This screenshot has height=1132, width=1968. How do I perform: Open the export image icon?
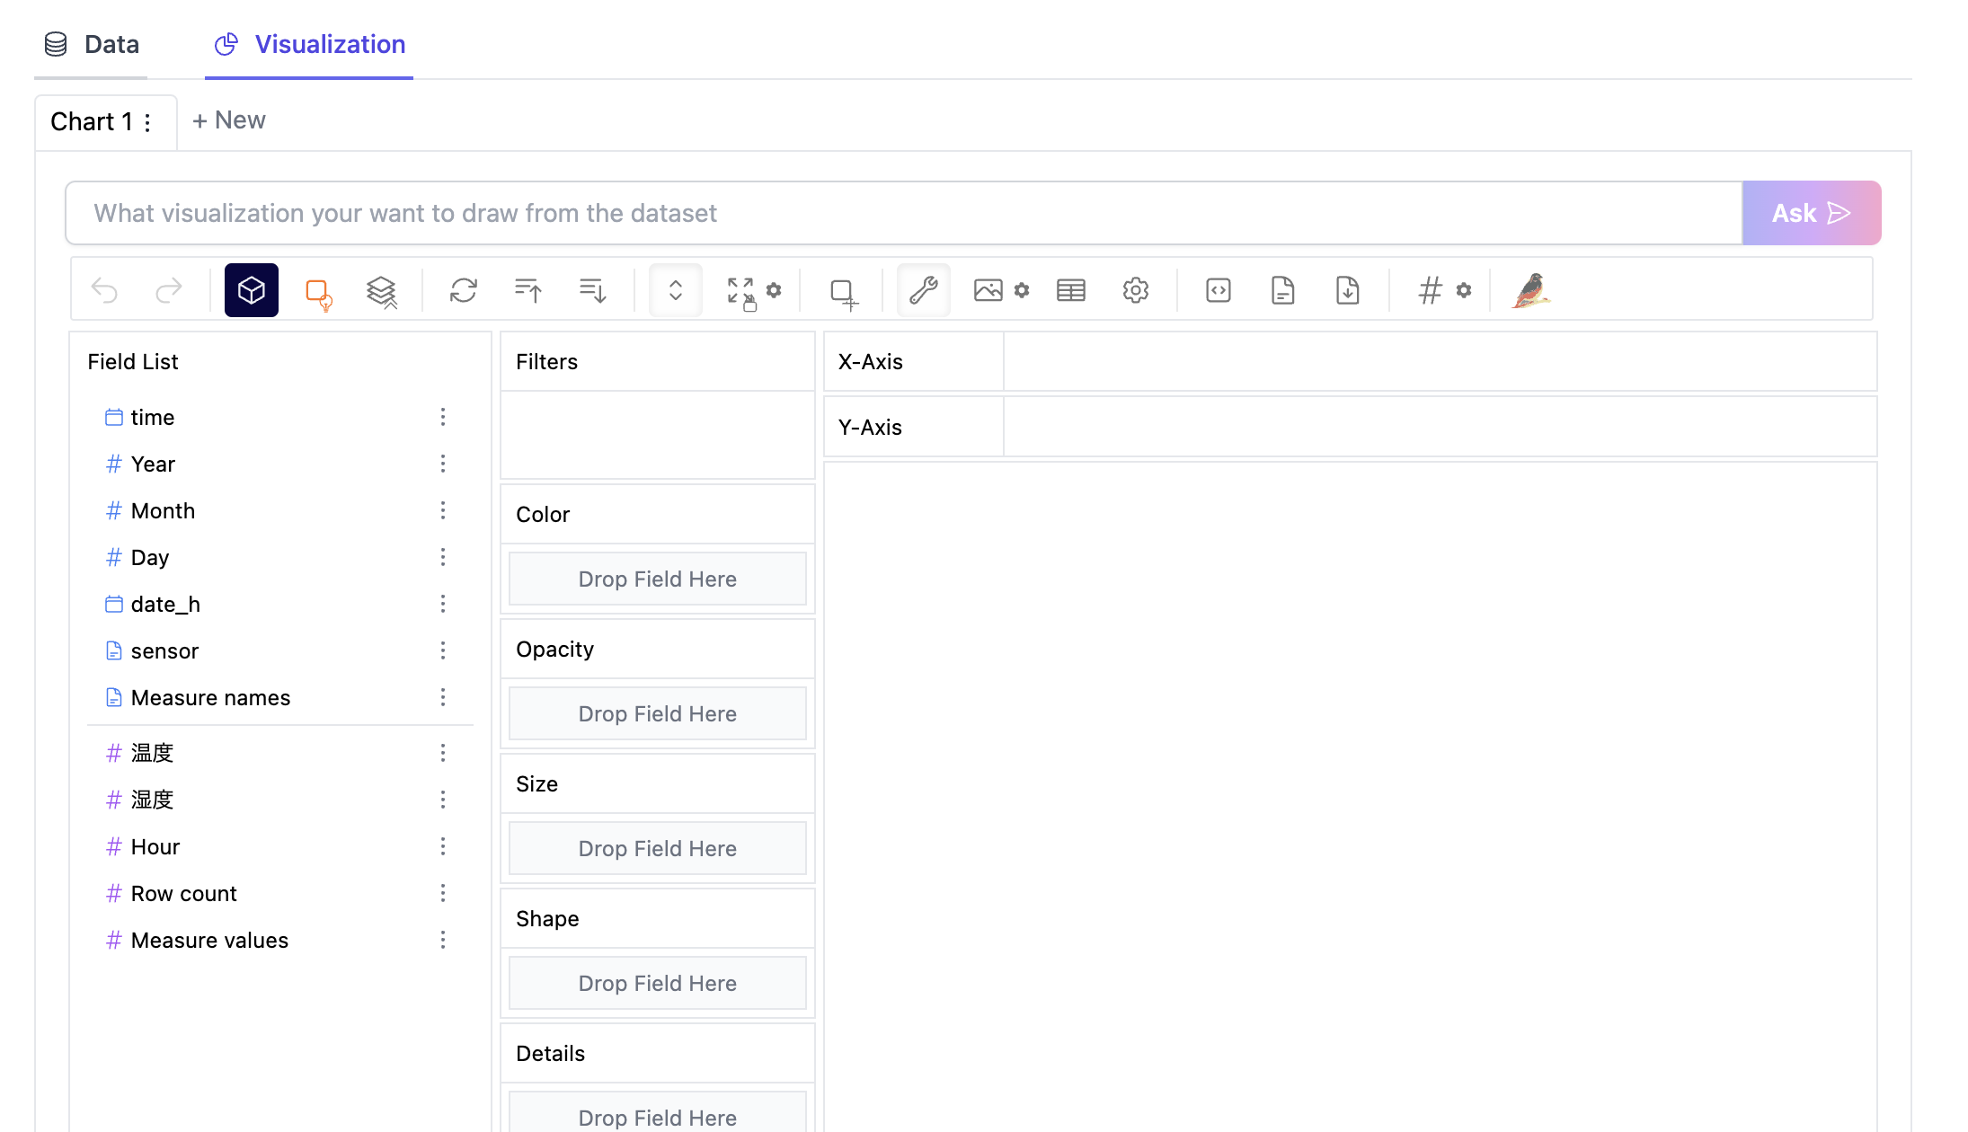988,290
